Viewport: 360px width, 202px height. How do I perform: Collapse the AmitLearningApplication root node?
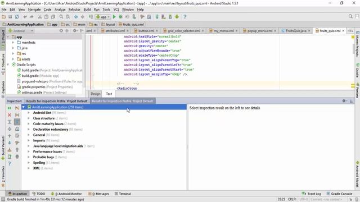click(24, 107)
